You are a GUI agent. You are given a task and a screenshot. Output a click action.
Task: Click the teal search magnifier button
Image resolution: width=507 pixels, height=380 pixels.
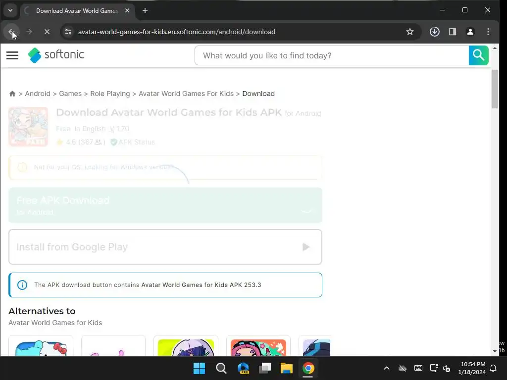click(479, 55)
